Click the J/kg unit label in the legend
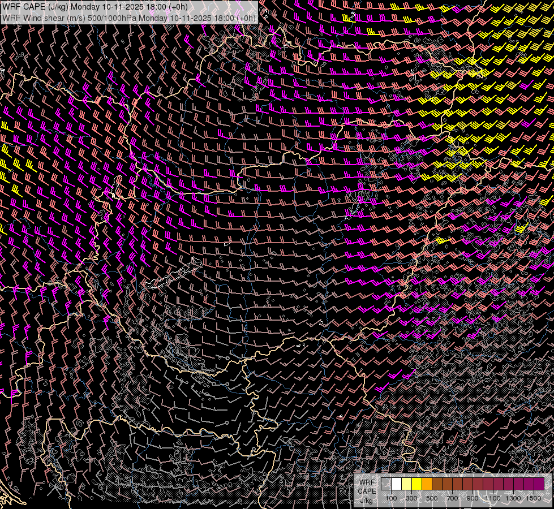 (x=366, y=501)
